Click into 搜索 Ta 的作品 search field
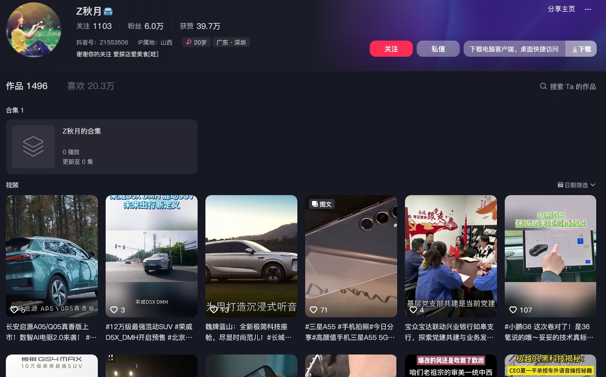Viewport: 606px width, 377px height. pos(568,87)
